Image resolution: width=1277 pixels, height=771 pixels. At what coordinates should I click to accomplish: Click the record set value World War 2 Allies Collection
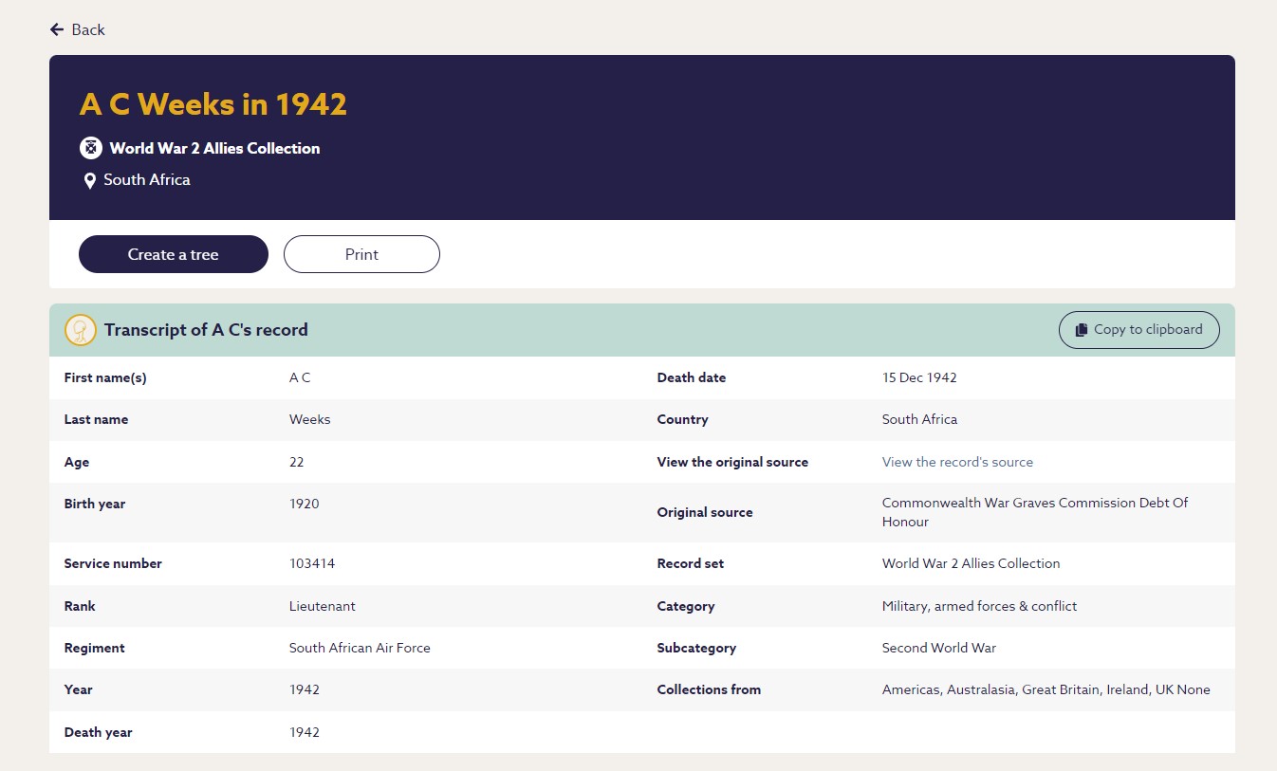click(x=971, y=563)
